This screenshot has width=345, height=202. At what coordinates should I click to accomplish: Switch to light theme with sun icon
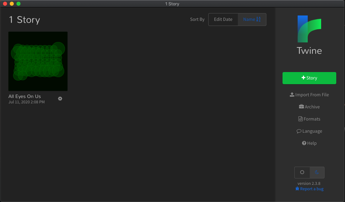302,172
